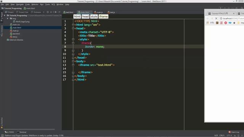
Task: Open the Window menu
Action: point(60,5)
